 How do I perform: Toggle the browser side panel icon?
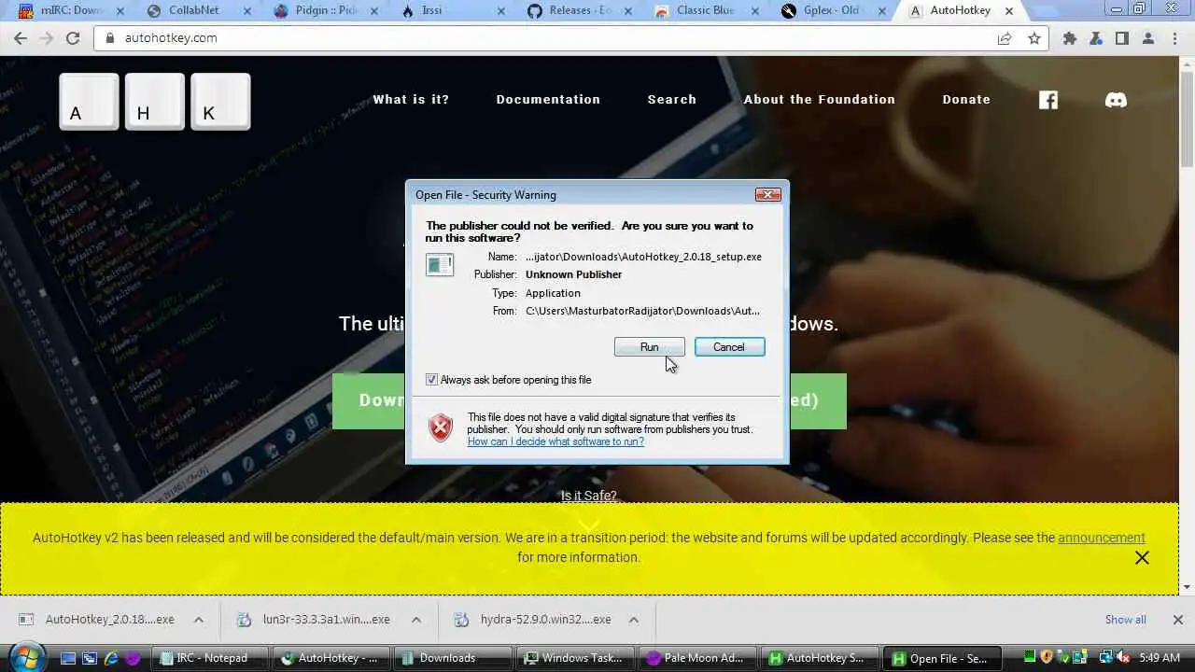(1122, 38)
